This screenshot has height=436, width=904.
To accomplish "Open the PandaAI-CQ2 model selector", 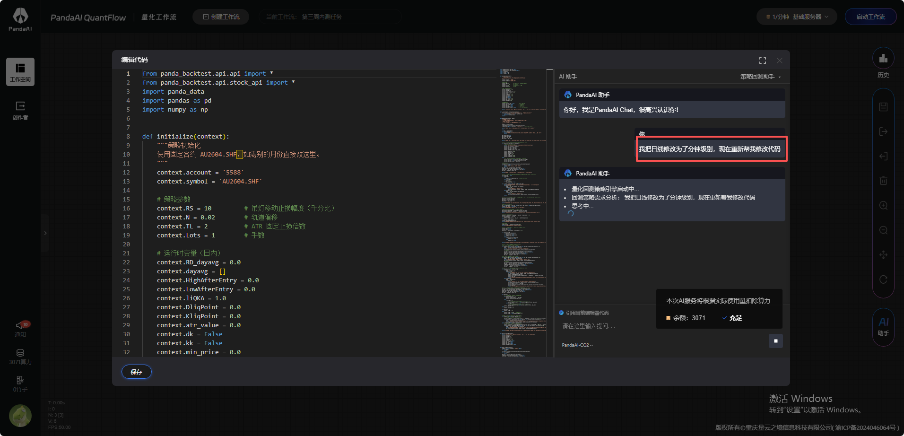I will [577, 345].
